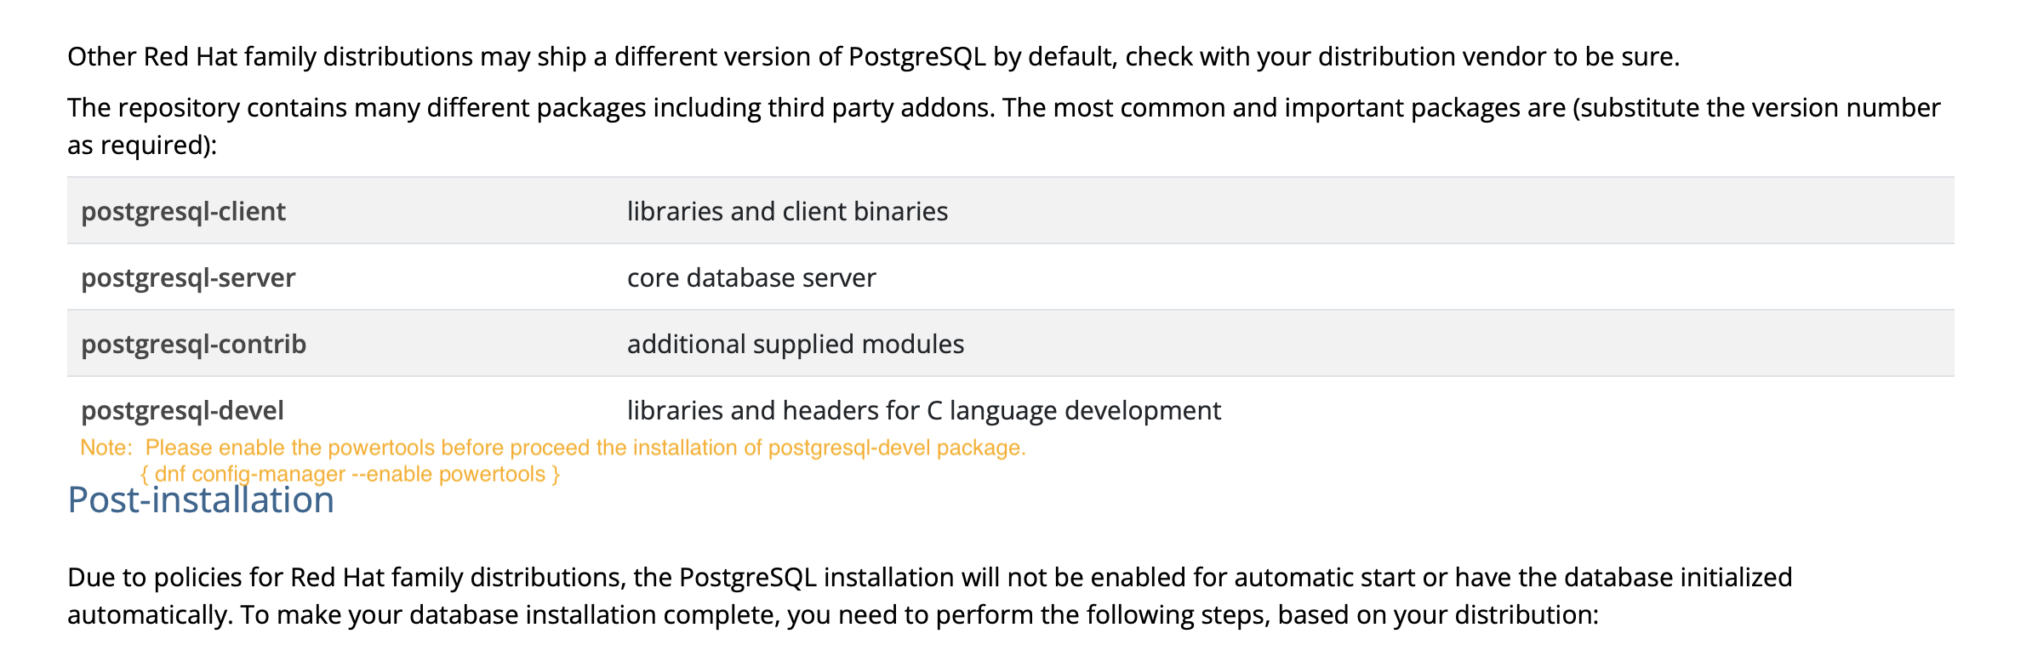2032x645 pixels.
Task: Click the 'as required):' text
Action: click(x=142, y=145)
